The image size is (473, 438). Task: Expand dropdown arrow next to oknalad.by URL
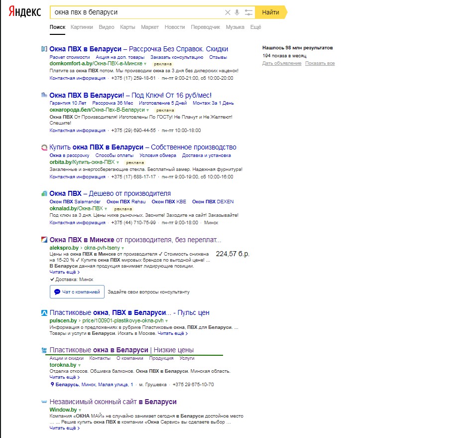pyautogui.click(x=106, y=209)
